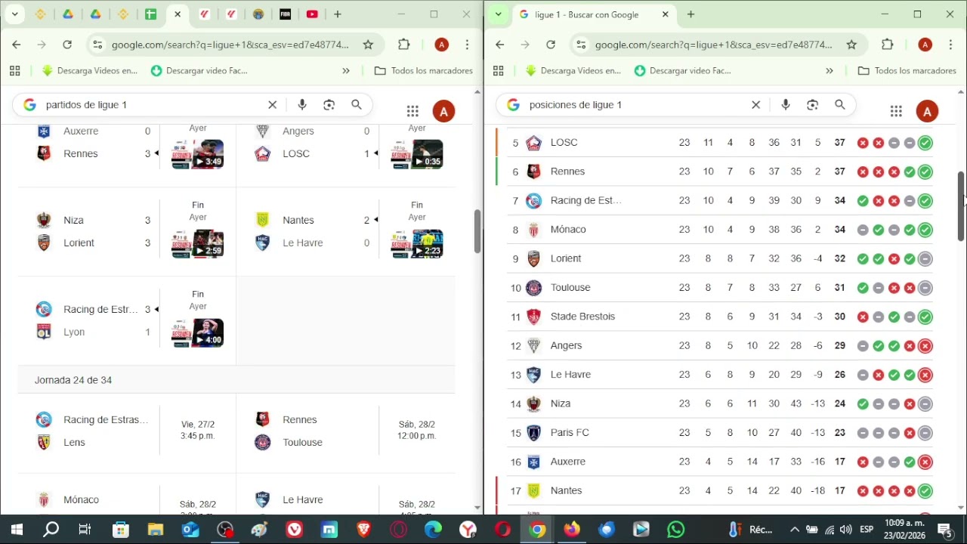Open Nantes vs Le Havre match result
967x544 pixels.
coord(346,231)
